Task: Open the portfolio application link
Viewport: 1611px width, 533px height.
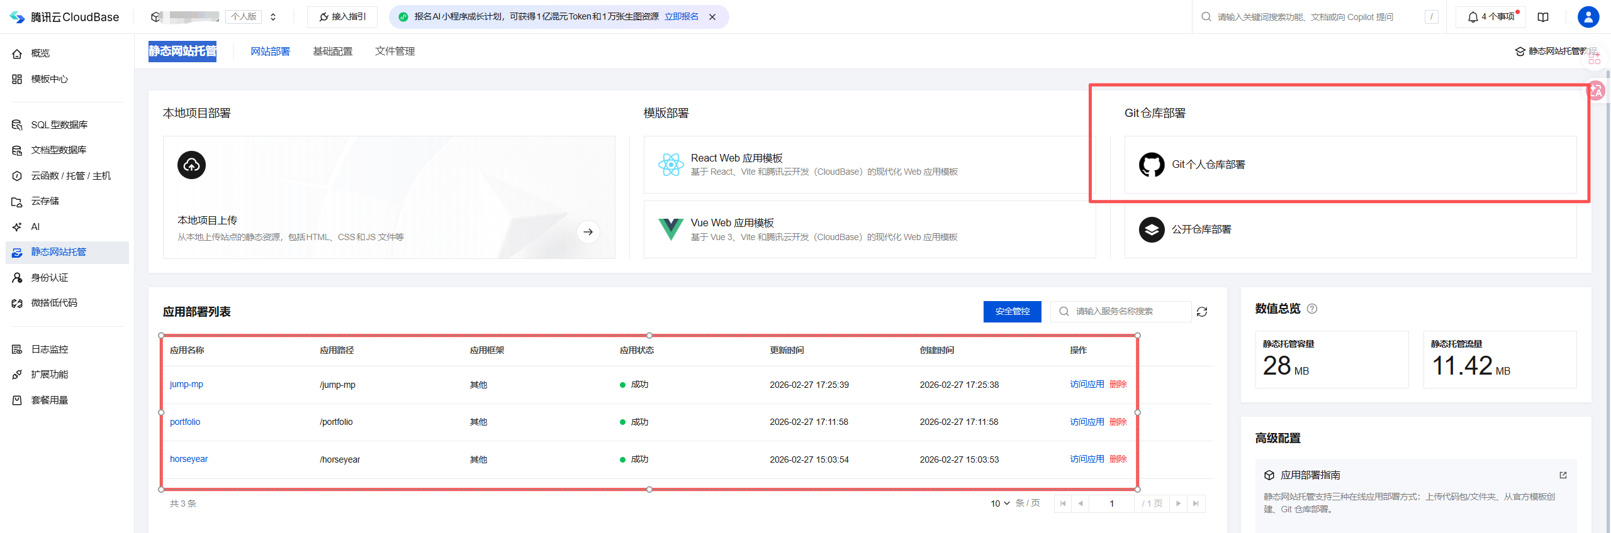Action: pos(185,422)
